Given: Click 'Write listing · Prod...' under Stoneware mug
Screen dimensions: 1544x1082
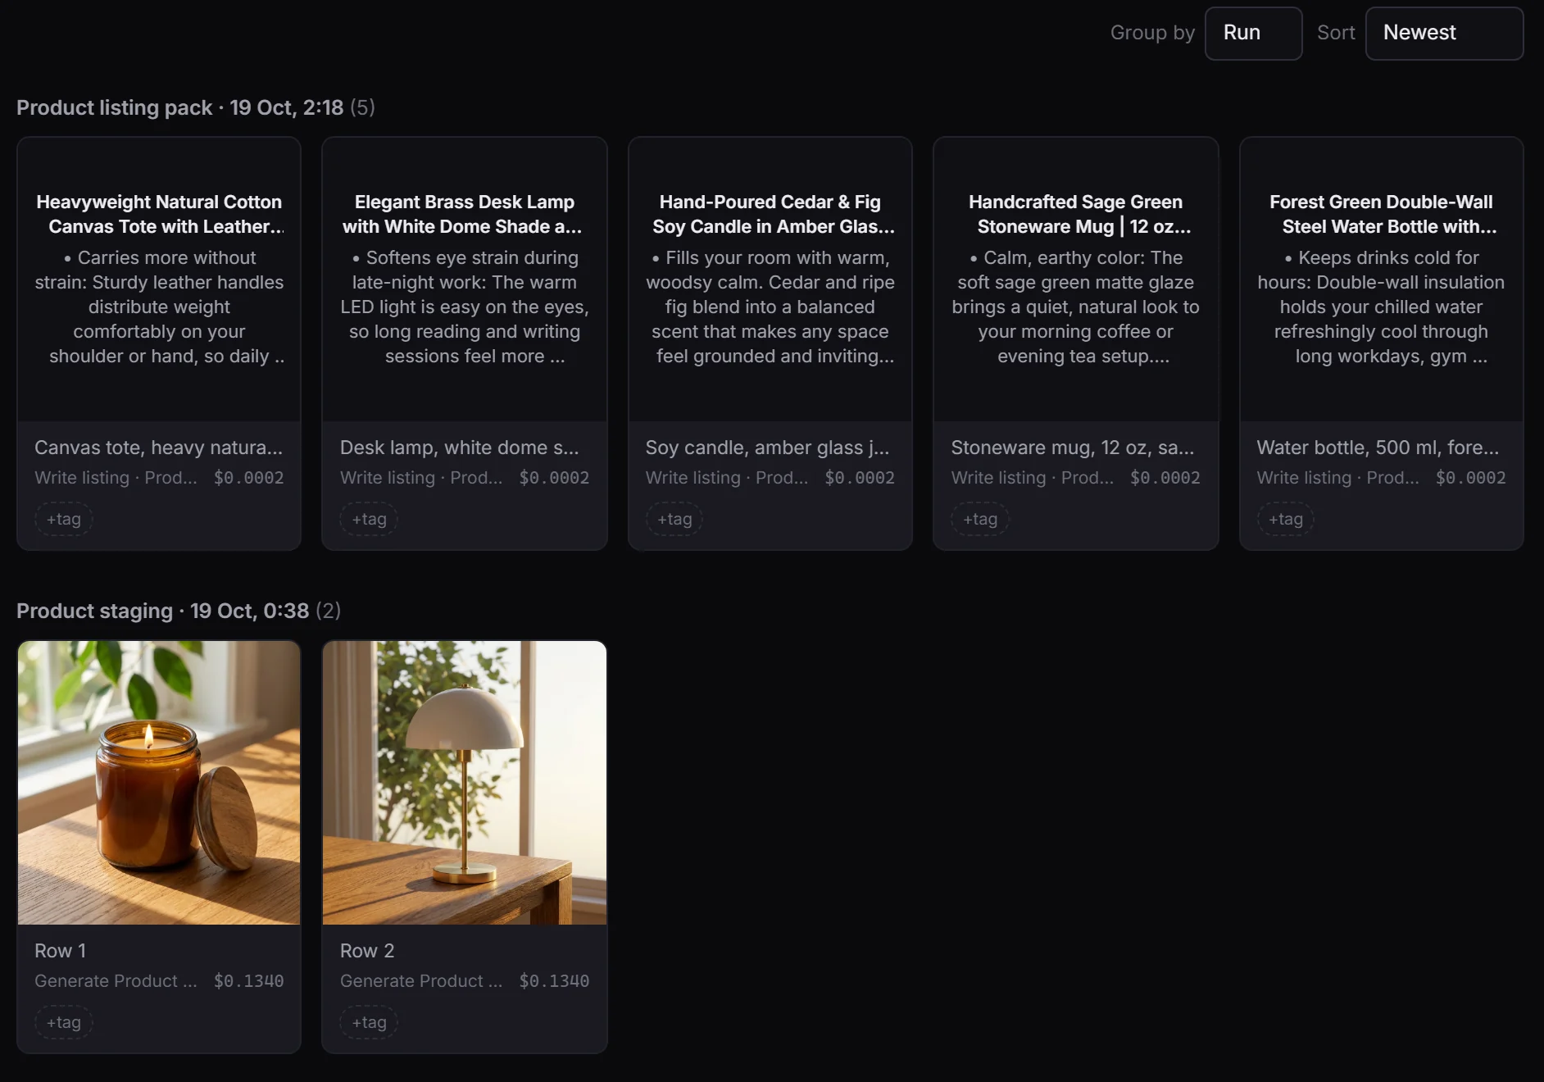Looking at the screenshot, I should 1033,478.
